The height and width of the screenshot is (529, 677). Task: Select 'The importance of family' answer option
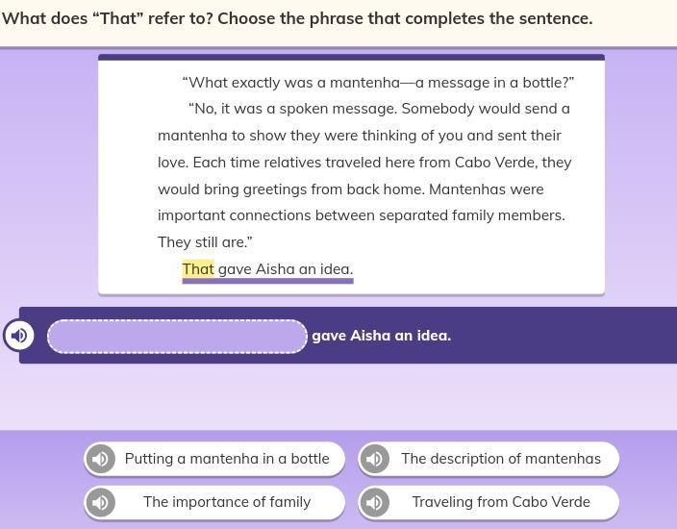point(214,502)
